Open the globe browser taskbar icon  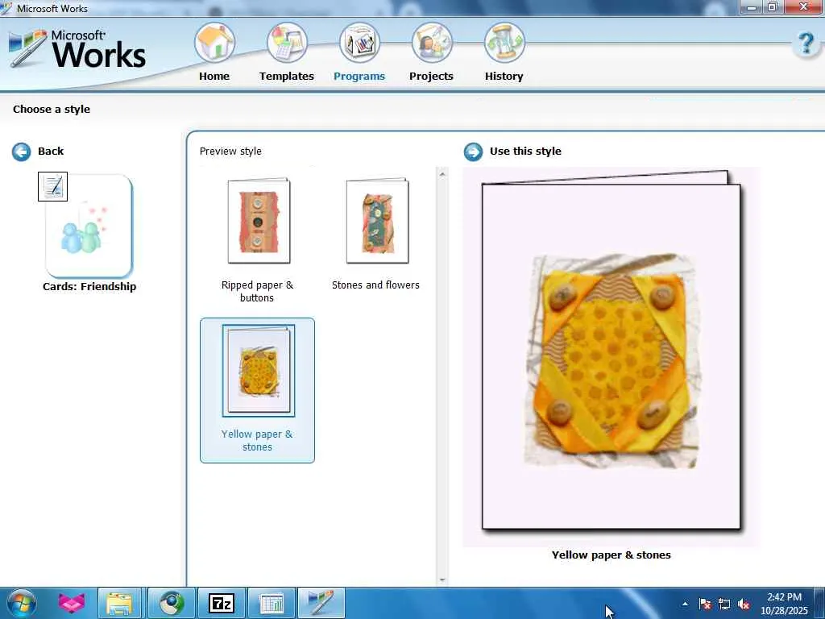[x=172, y=603]
